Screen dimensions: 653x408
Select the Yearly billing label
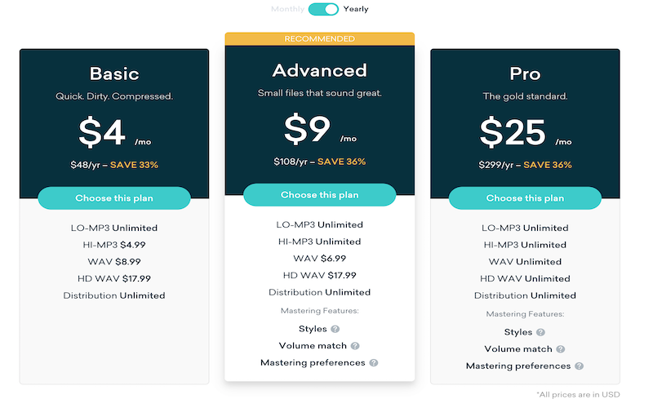pyautogui.click(x=356, y=9)
